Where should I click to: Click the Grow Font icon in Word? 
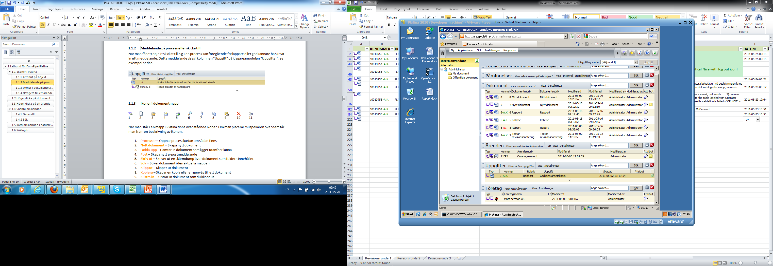[x=78, y=18]
